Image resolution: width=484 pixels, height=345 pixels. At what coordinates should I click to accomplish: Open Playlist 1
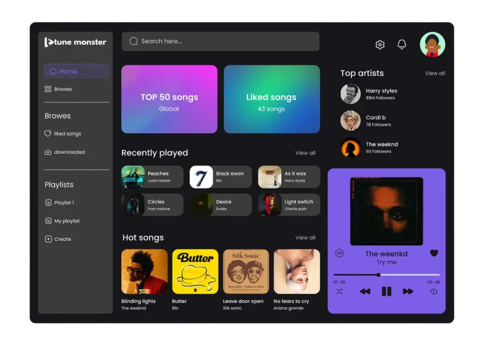60,202
